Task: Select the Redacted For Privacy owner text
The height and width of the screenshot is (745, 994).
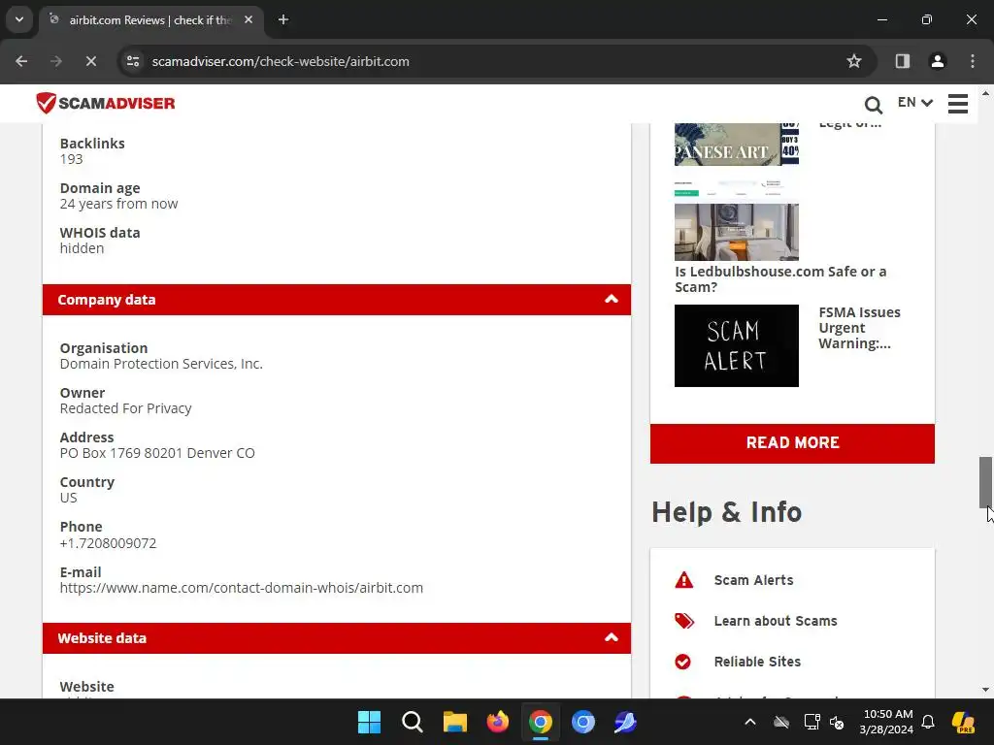Action: [125, 408]
